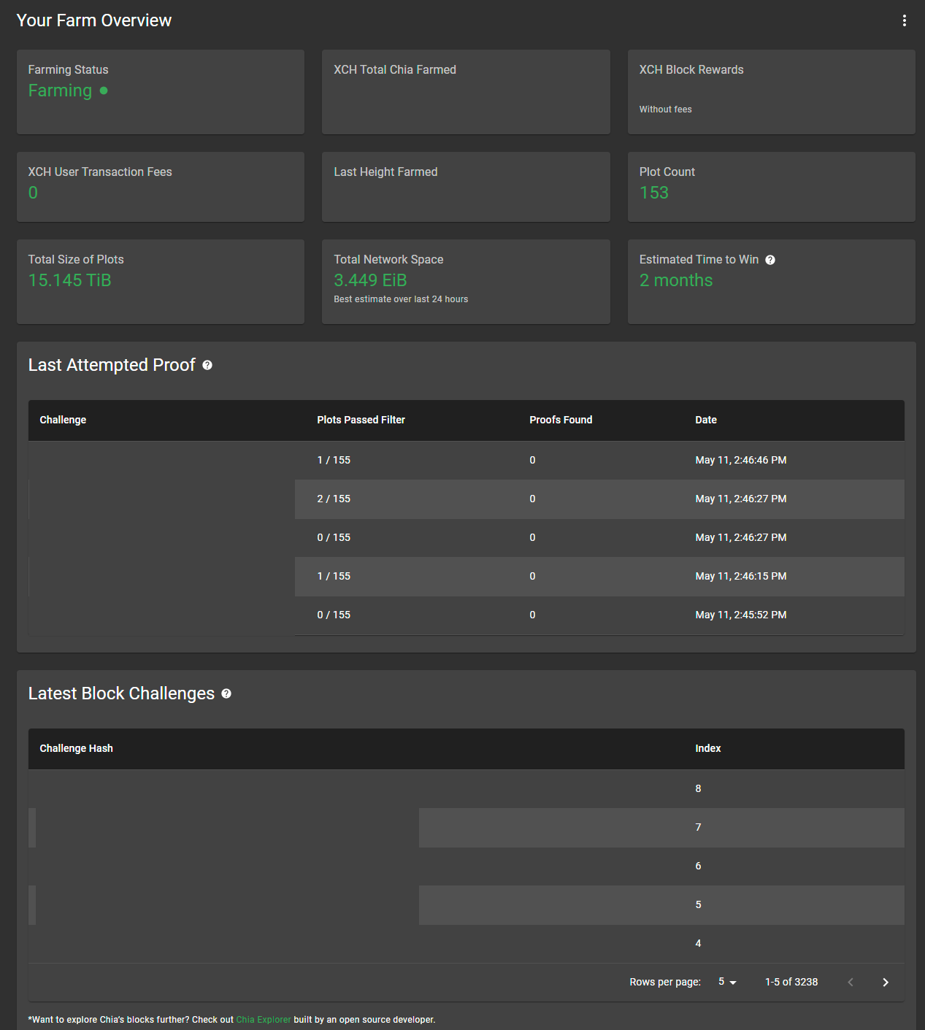Click the Challenge Hash column header
925x1030 pixels.
point(76,748)
